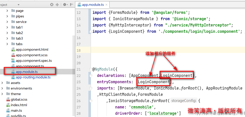Click the main.ts file icon
The image size is (245, 117).
coord(8,111)
